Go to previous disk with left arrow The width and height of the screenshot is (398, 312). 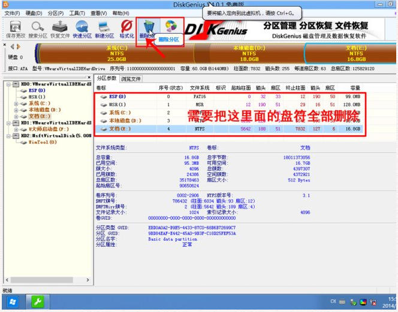pyautogui.click(x=12, y=47)
